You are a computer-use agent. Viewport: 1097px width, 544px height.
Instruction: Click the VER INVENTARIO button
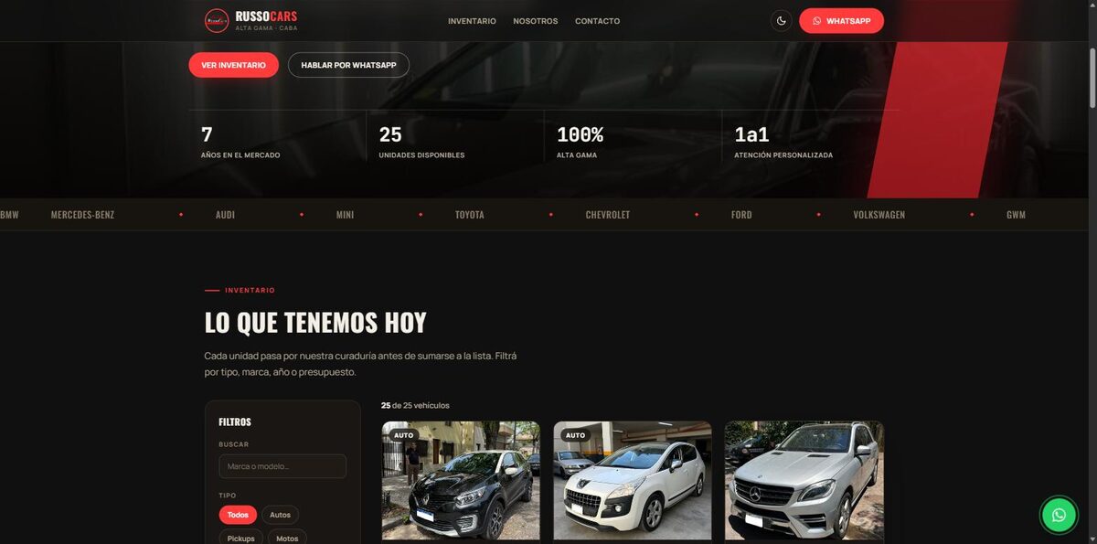233,65
